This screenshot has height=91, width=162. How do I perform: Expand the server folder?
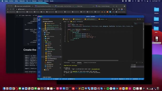47,70
